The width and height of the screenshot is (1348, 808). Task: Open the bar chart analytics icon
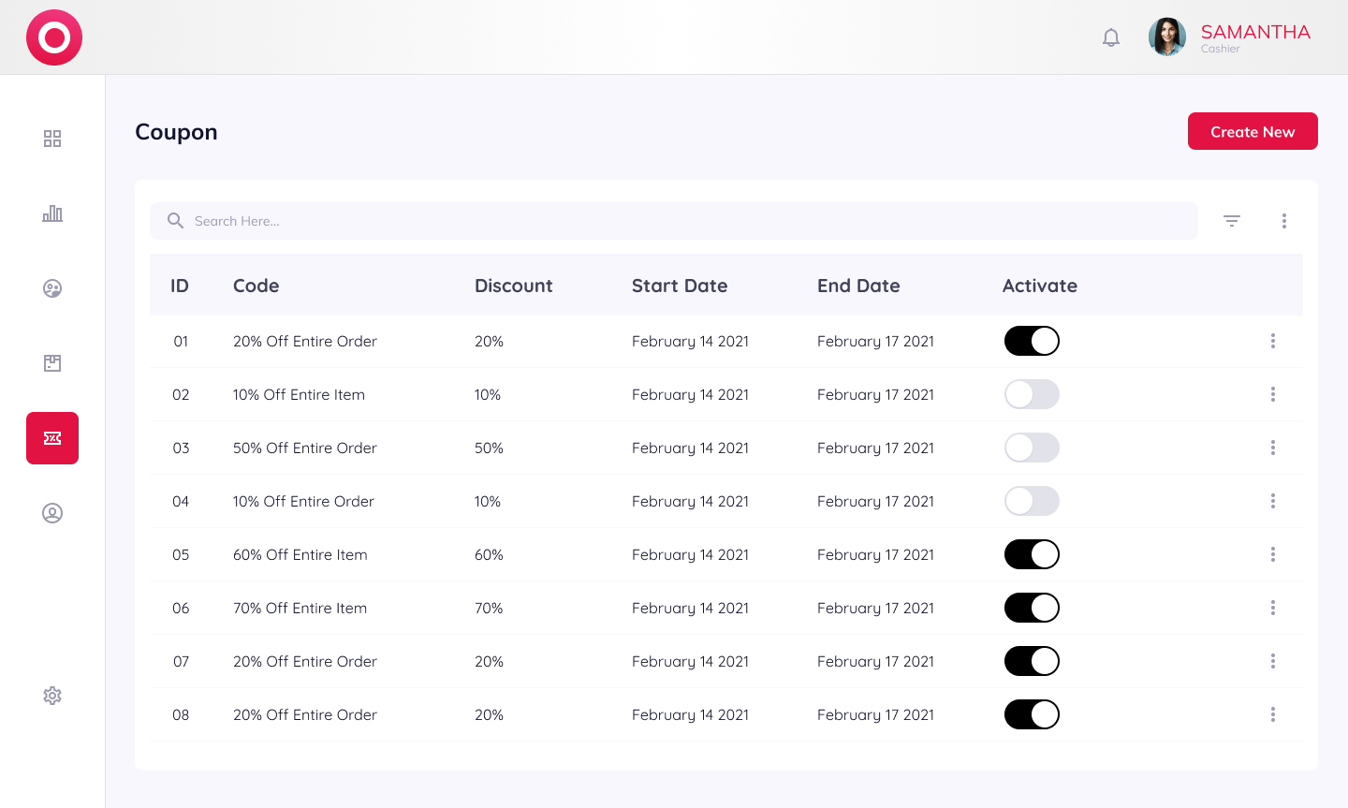(x=52, y=213)
